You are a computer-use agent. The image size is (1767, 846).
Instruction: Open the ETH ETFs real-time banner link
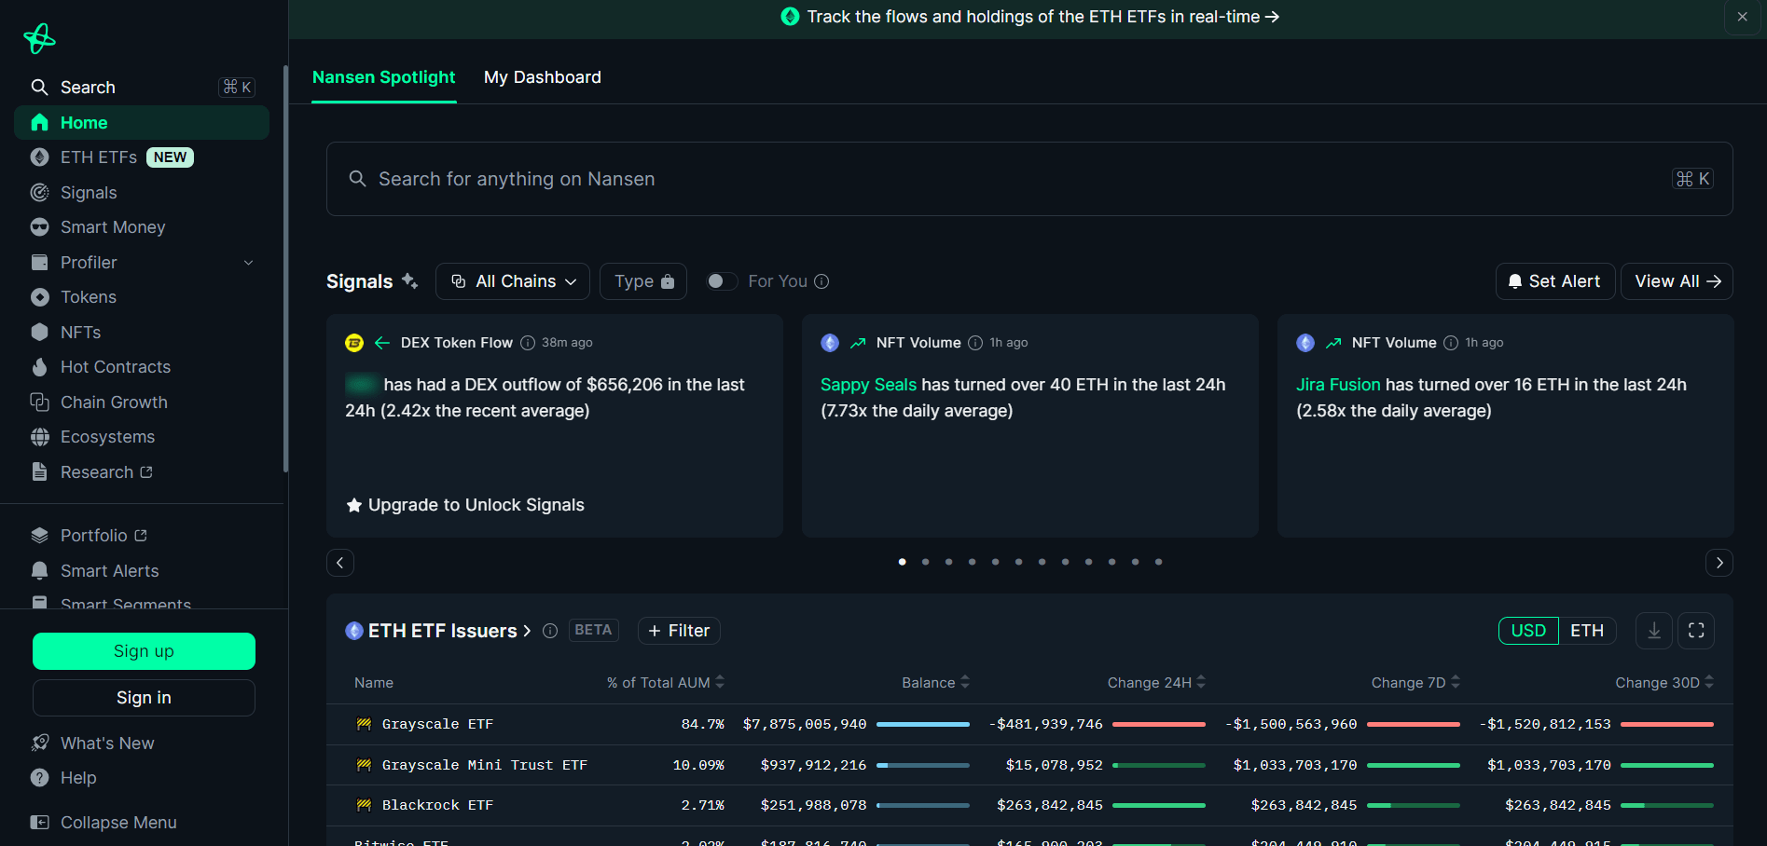(x=1029, y=17)
